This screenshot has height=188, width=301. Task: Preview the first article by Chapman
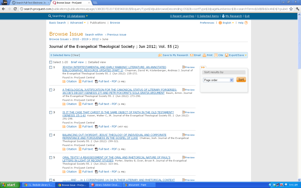[x=188, y=67]
